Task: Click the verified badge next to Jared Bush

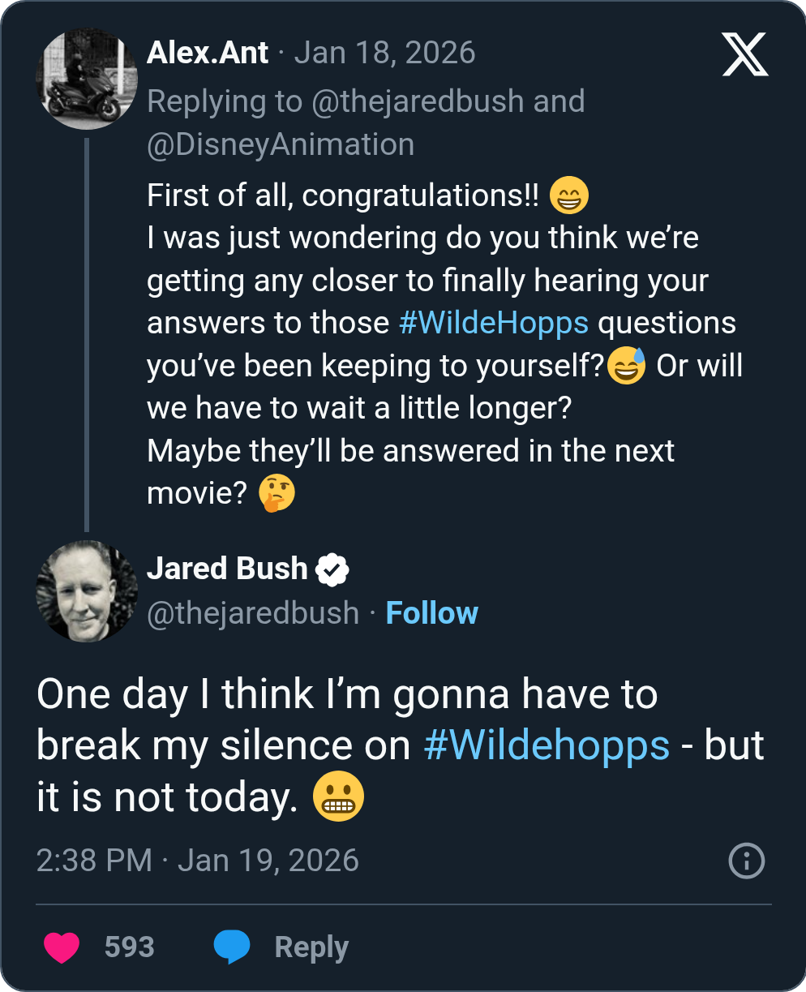Action: (x=332, y=569)
